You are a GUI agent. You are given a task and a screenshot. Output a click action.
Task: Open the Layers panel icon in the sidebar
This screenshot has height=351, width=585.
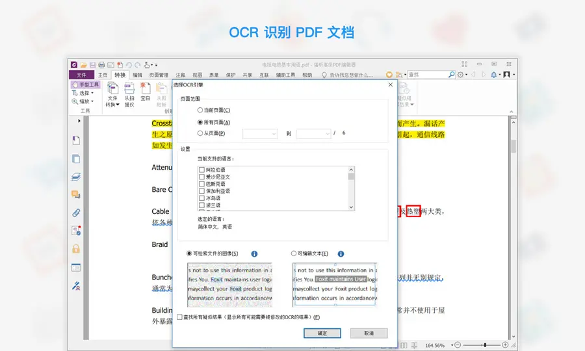tap(76, 176)
